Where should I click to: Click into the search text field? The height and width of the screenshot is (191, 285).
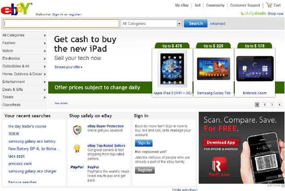(x=61, y=24)
